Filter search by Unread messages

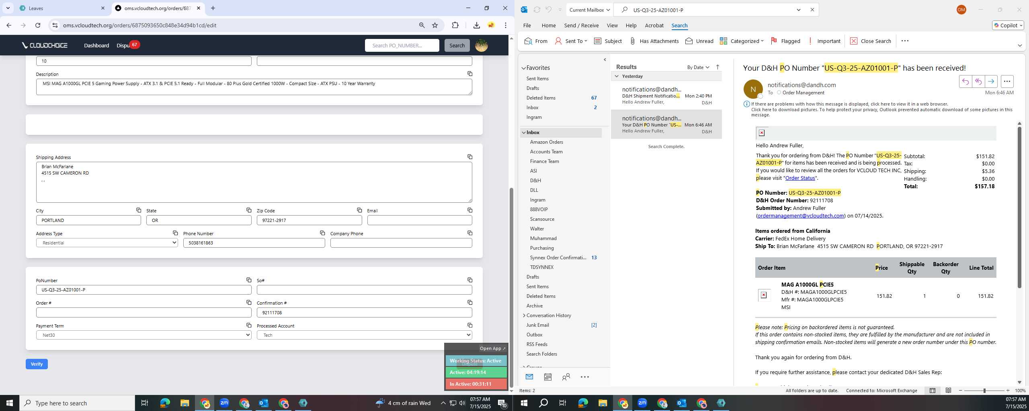[x=699, y=41]
